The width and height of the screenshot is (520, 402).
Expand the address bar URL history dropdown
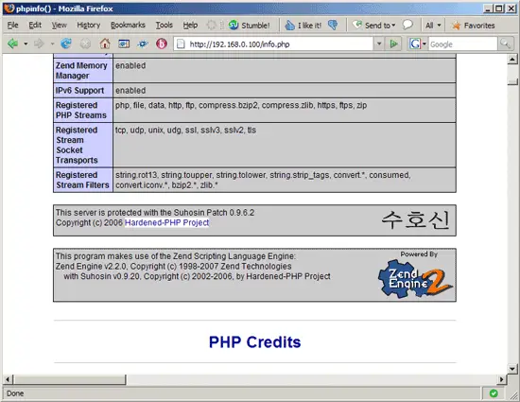[379, 44]
